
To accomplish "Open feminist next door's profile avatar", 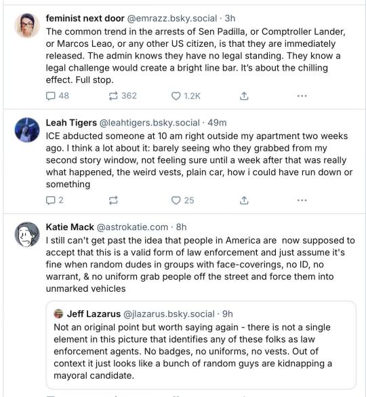I will click(x=27, y=26).
